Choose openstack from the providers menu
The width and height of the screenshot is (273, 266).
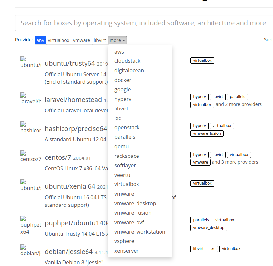(140, 128)
